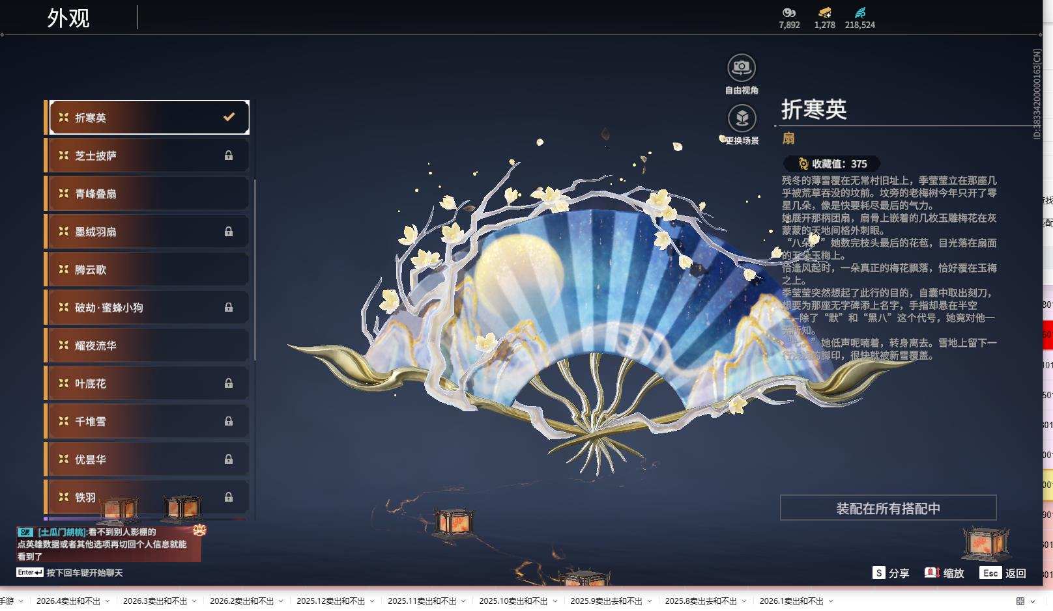
Task: Select the 自由视角 free camera icon
Action: pyautogui.click(x=741, y=67)
